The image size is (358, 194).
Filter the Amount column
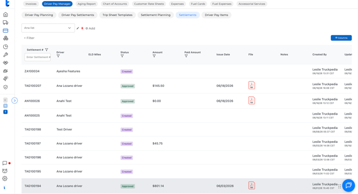point(154,56)
